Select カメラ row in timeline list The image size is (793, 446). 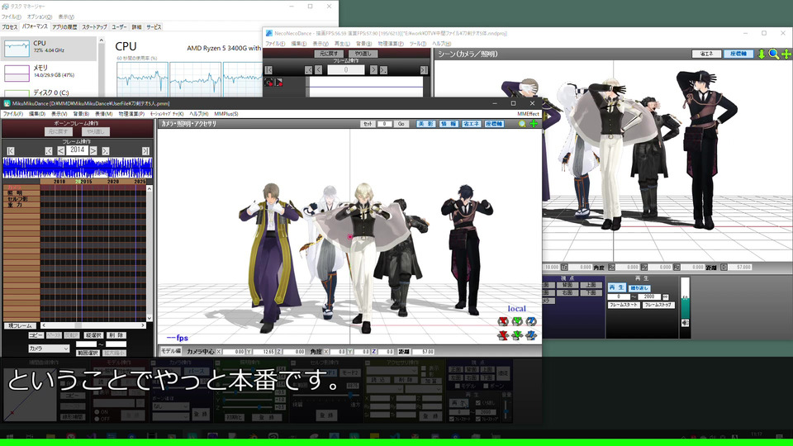[21, 187]
